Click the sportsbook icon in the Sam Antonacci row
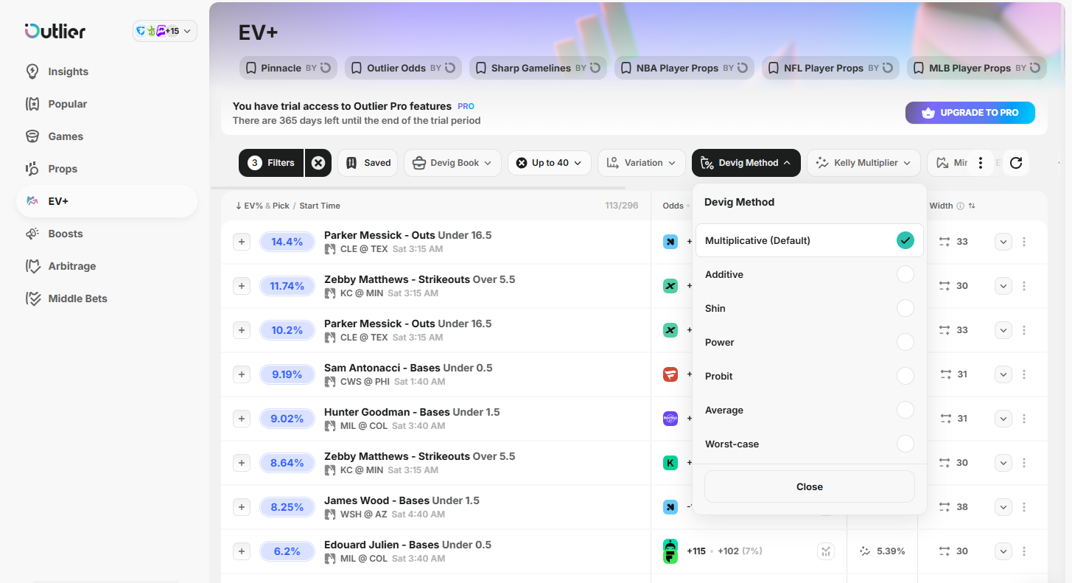Viewport: 1072px width, 583px height. 670,374
